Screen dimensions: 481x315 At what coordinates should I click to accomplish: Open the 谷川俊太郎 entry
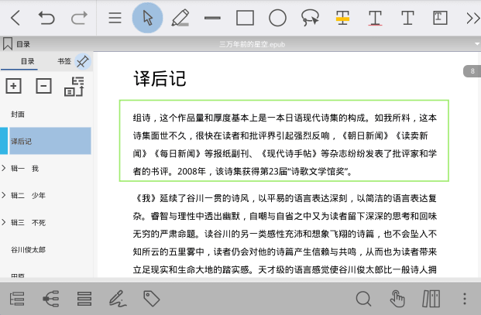click(x=28, y=250)
